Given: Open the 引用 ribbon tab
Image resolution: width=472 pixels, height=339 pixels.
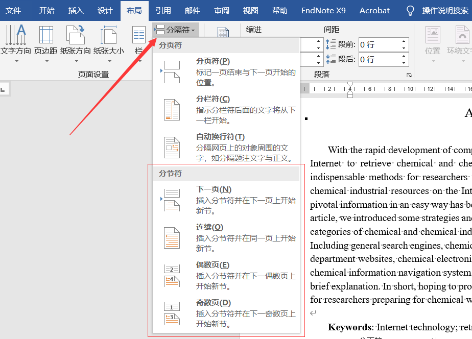Looking at the screenshot, I should 163,11.
